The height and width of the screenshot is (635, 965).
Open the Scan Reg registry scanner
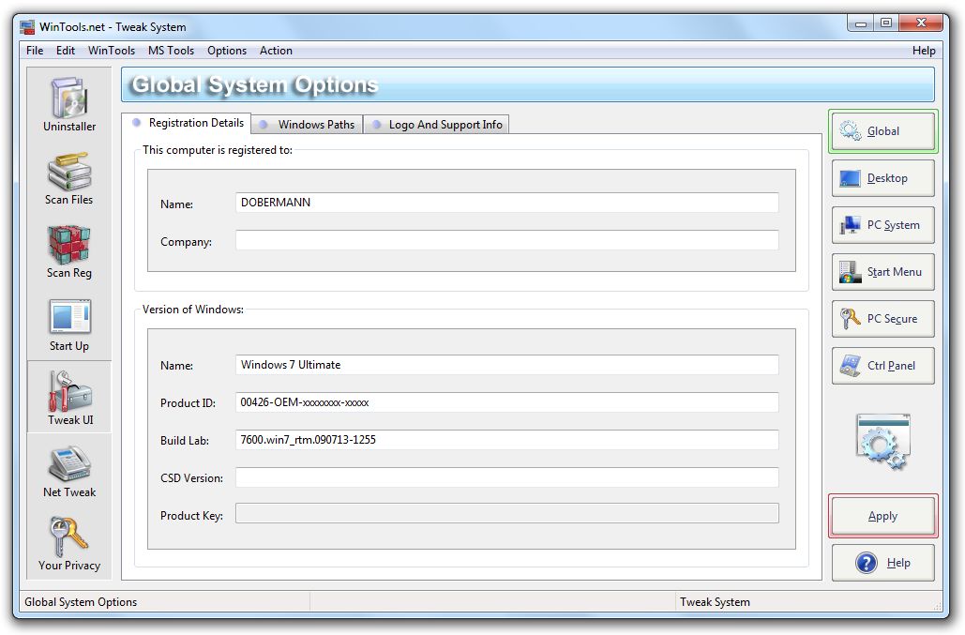coord(69,251)
